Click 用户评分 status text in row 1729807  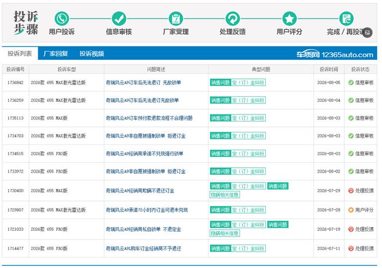click(364, 210)
